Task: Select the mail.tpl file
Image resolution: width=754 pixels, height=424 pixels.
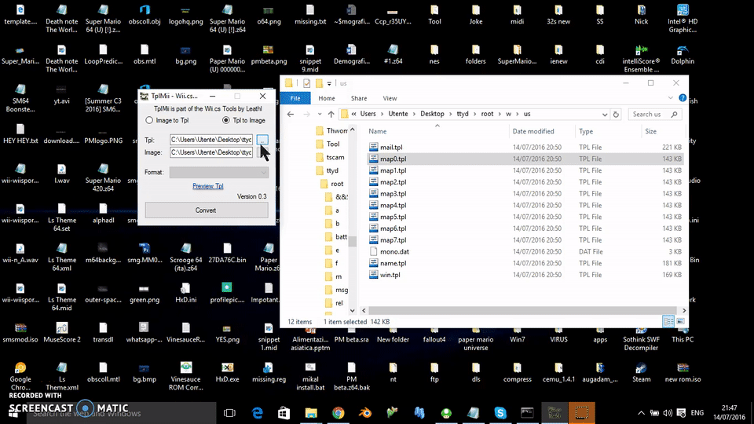Action: coord(391,148)
